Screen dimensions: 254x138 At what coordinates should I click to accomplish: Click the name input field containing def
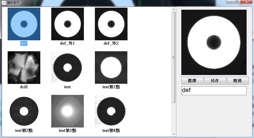click(214, 91)
